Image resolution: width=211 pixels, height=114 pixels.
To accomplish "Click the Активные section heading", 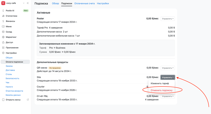I will [x=43, y=13].
